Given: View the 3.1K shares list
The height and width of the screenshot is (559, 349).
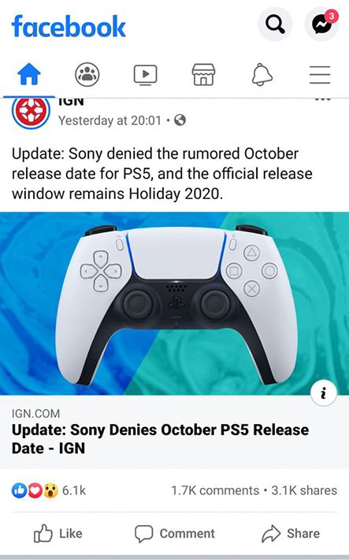Looking at the screenshot, I should pyautogui.click(x=304, y=490).
